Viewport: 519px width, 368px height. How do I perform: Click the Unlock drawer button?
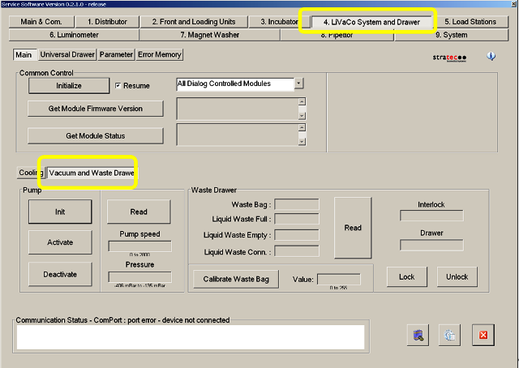[457, 276]
